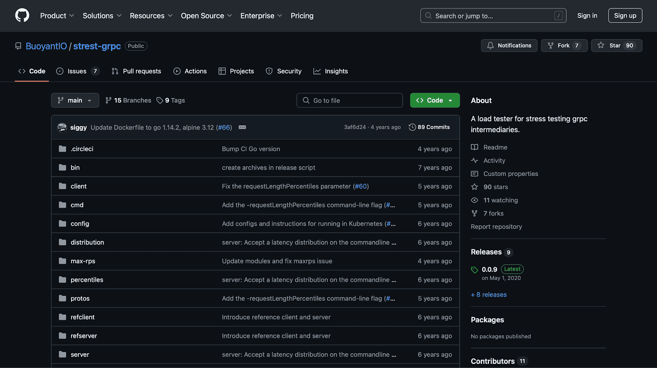Go to the Actions tab
This screenshot has height=368, width=657.
click(190, 71)
